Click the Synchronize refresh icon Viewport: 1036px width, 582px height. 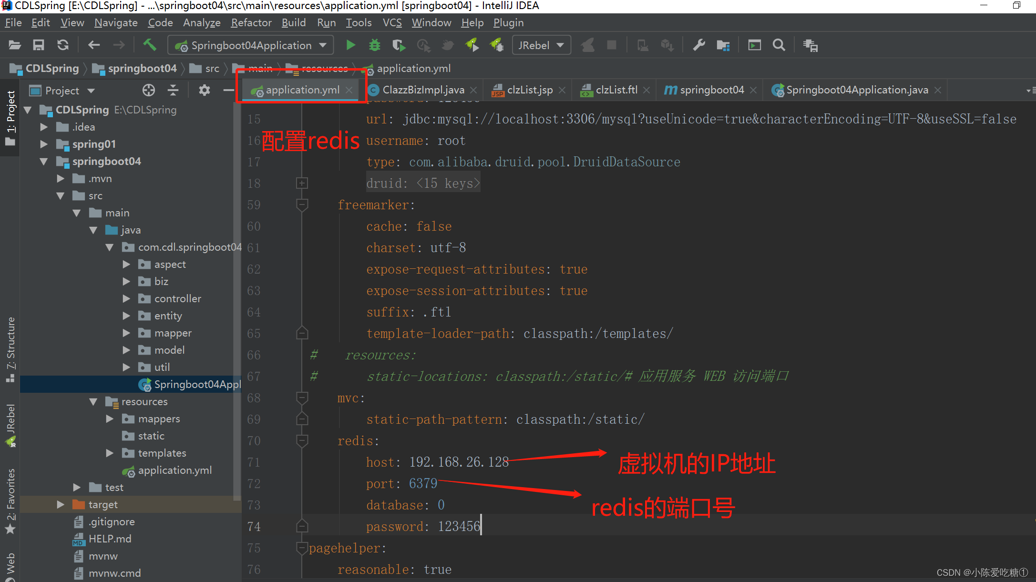point(62,45)
